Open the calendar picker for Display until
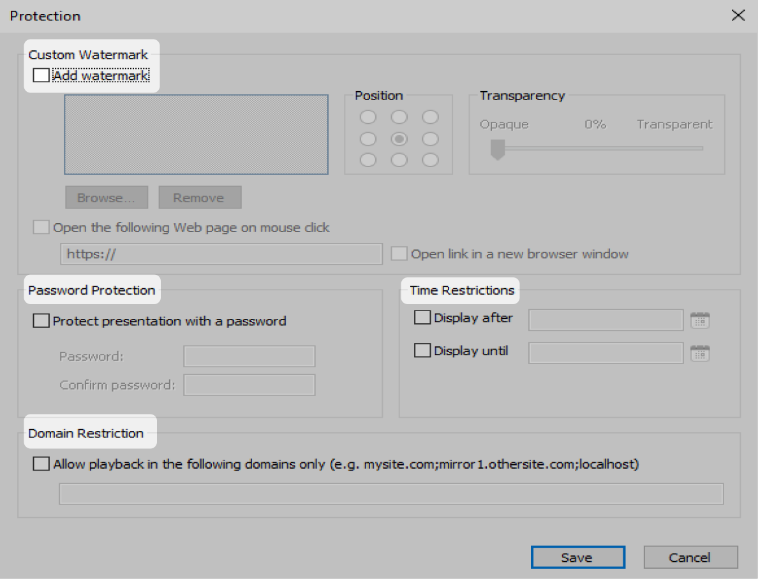Screen dimensions: 758x579 pyautogui.click(x=700, y=353)
